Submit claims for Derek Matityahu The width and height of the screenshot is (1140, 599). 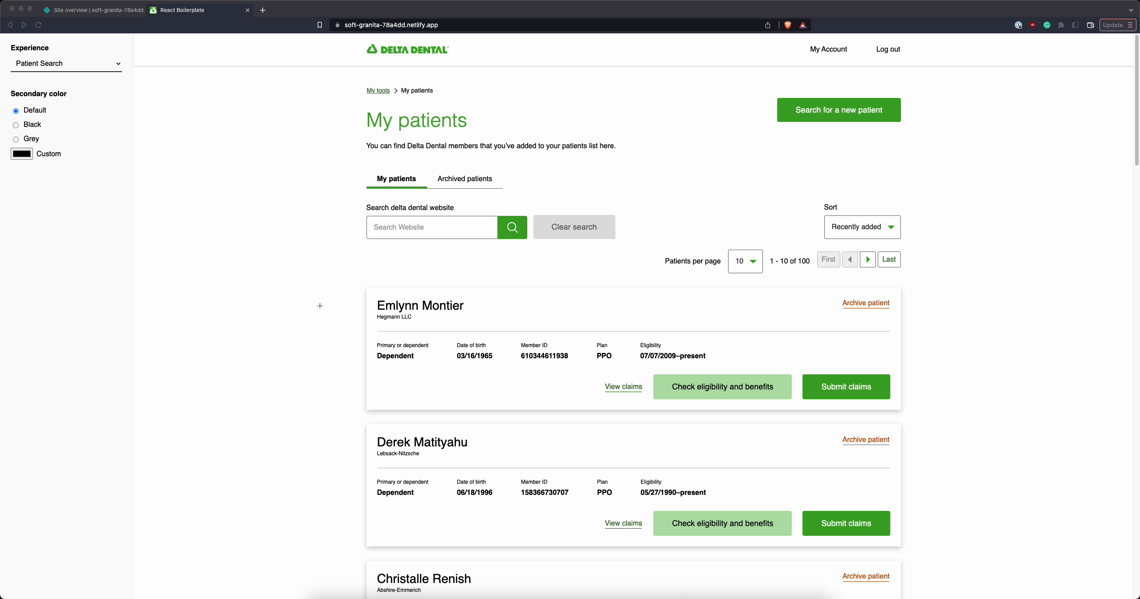[846, 523]
